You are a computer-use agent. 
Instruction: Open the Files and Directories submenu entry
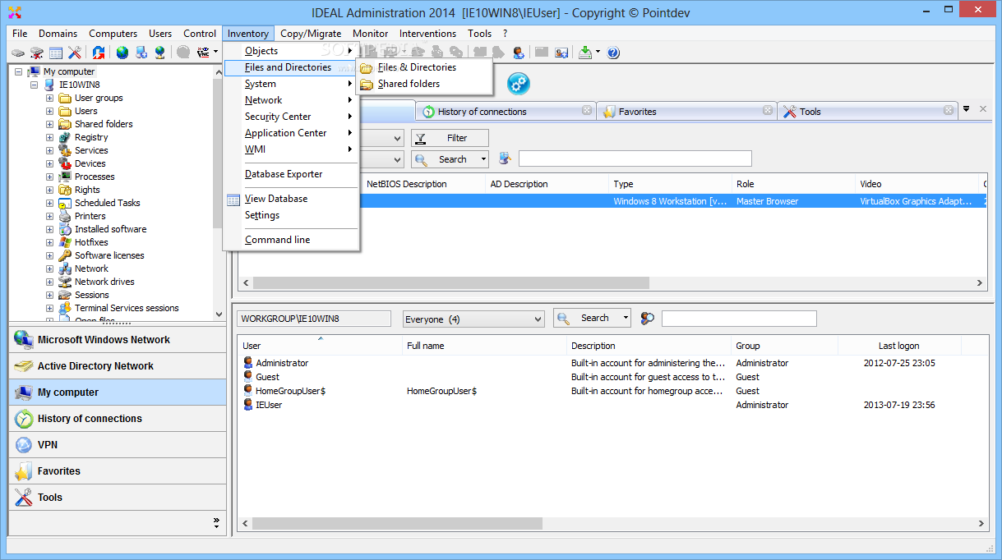[x=291, y=67]
